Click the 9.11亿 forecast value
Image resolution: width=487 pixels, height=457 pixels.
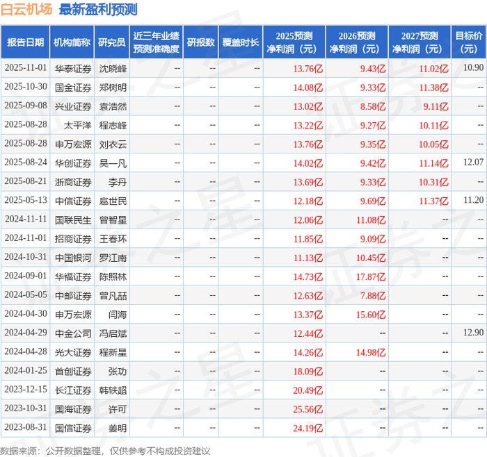[436, 106]
